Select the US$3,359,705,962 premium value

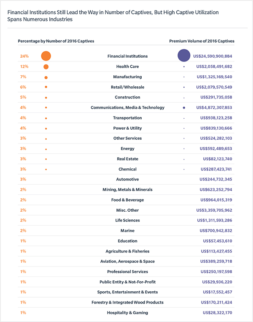point(214,210)
